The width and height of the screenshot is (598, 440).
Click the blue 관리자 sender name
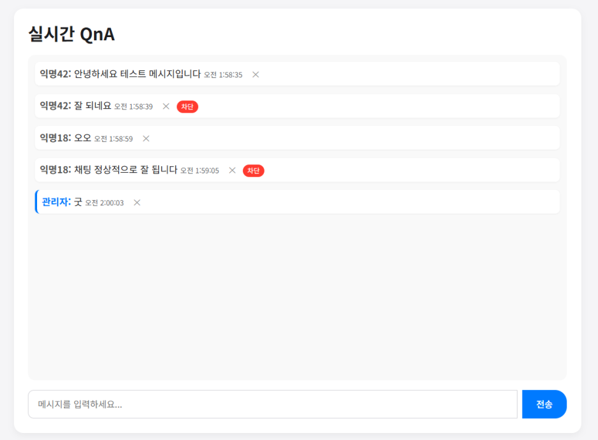(x=56, y=202)
